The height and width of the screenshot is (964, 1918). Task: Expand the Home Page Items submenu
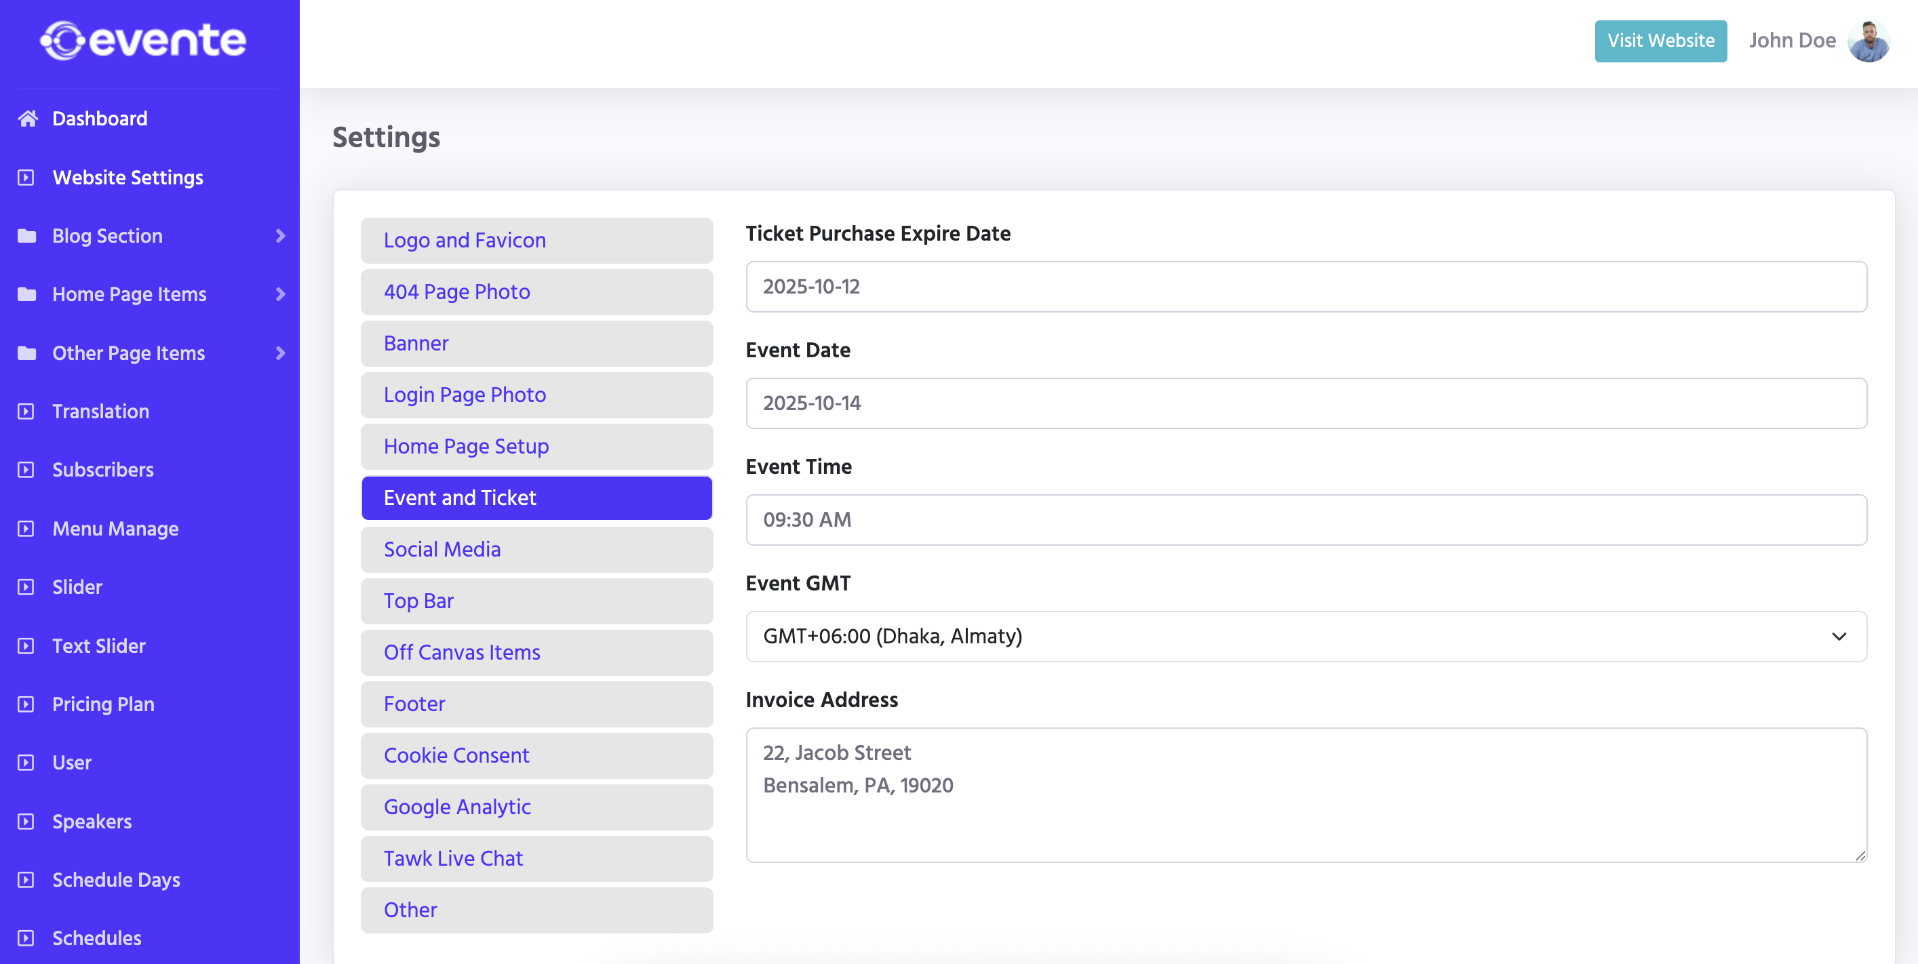pos(281,294)
